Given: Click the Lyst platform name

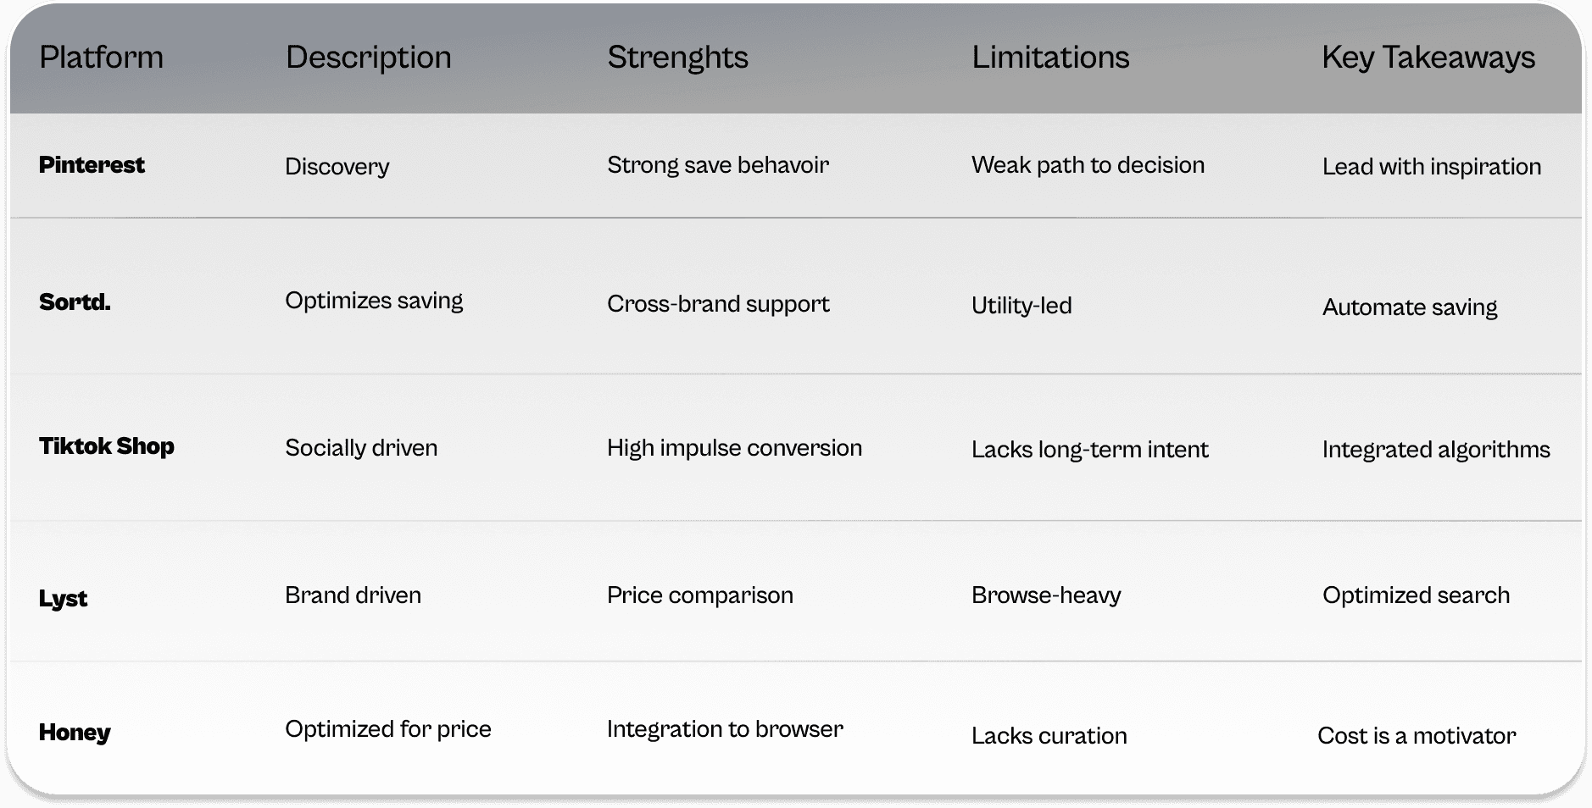Looking at the screenshot, I should [x=63, y=598].
